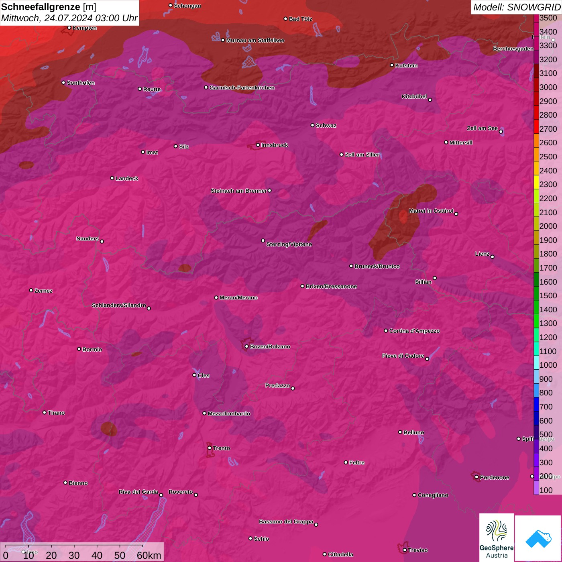Click the Treviso city marker dot

coord(405,550)
